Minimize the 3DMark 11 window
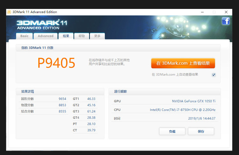The height and width of the screenshot is (155, 239). (202, 12)
